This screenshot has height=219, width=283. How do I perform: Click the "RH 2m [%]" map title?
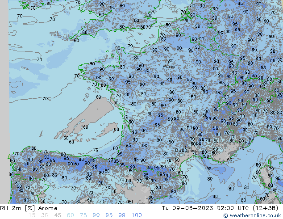(17, 208)
